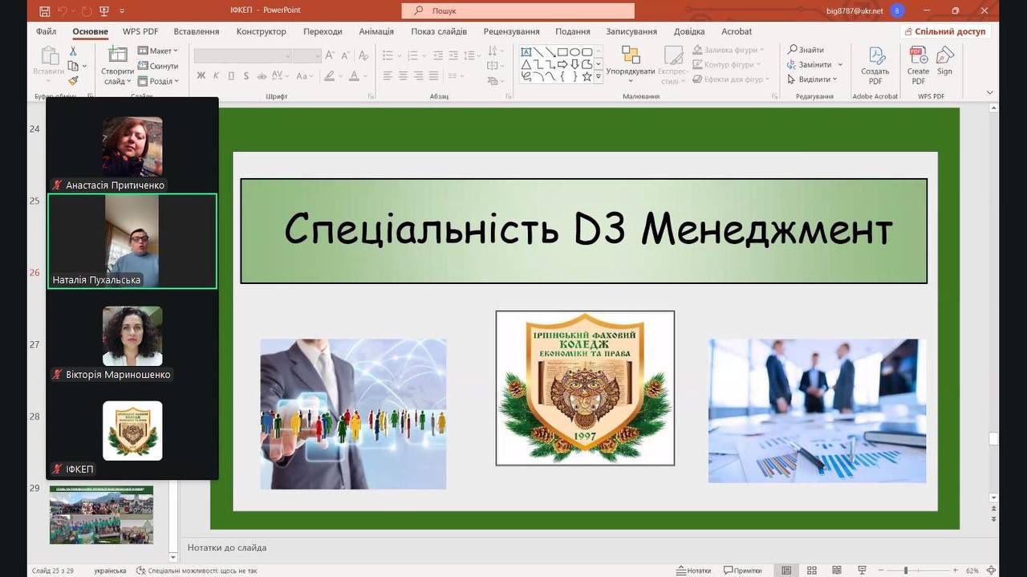This screenshot has width=1027, height=577.
Task: Select the slide 29 thumbnail
Action: (x=101, y=515)
